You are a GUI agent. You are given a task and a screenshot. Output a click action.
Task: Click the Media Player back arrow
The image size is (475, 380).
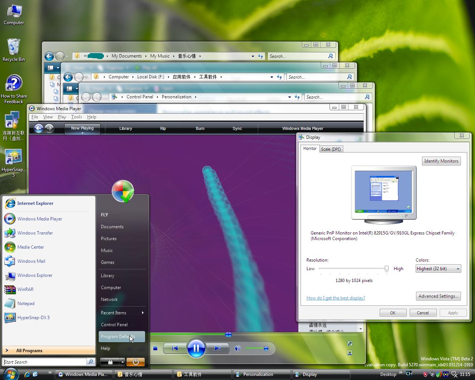point(39,128)
